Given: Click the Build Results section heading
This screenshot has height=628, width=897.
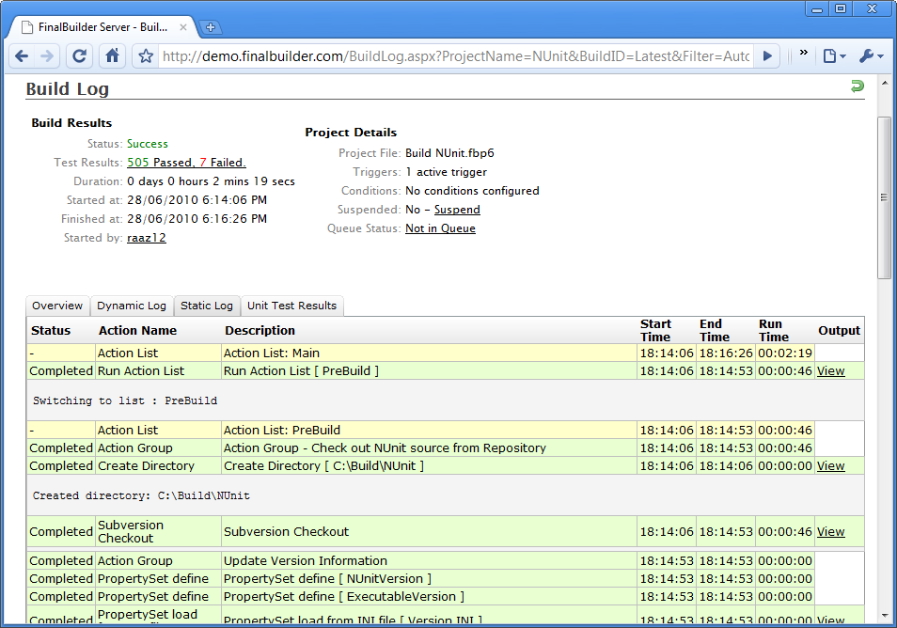Looking at the screenshot, I should [71, 123].
